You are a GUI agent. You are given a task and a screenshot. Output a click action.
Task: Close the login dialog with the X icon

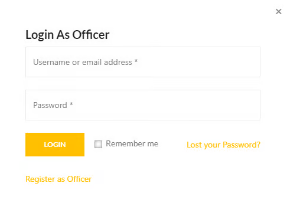click(x=278, y=12)
